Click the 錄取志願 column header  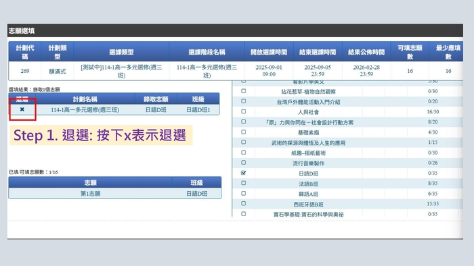point(156,99)
